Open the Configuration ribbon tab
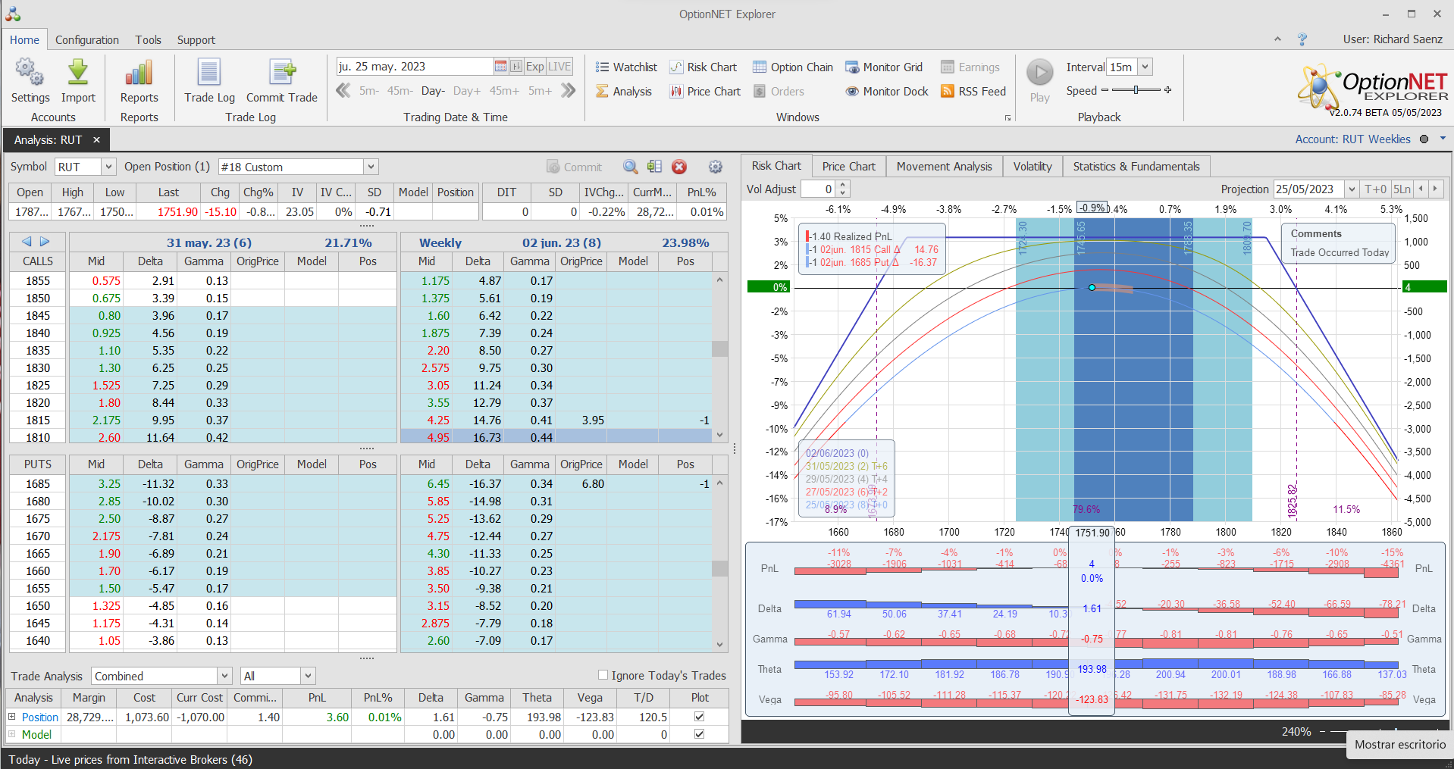1454x769 pixels. pos(87,39)
